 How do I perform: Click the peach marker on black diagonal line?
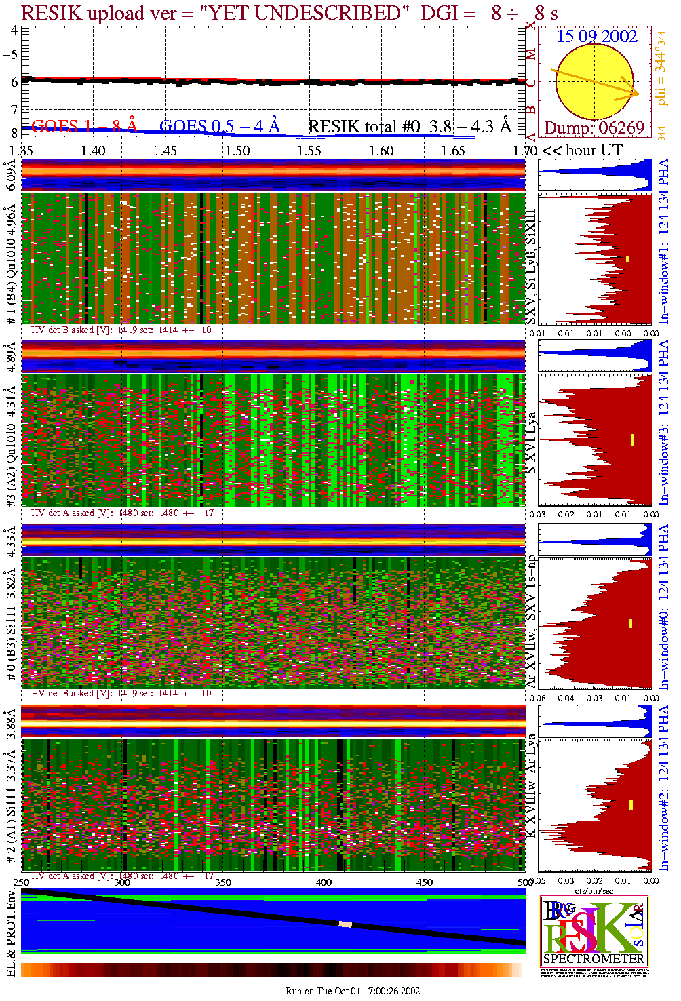click(345, 924)
